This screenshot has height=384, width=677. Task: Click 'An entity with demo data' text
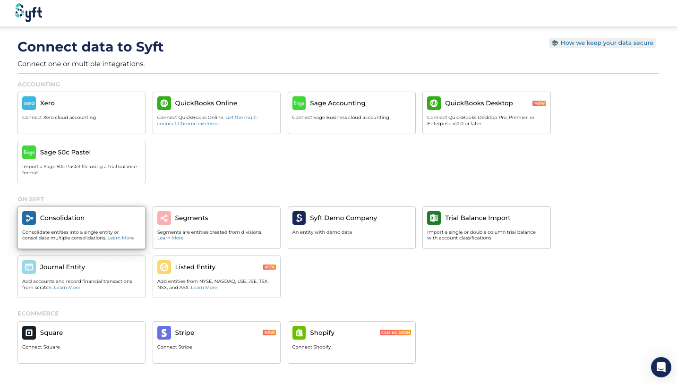[x=322, y=232]
